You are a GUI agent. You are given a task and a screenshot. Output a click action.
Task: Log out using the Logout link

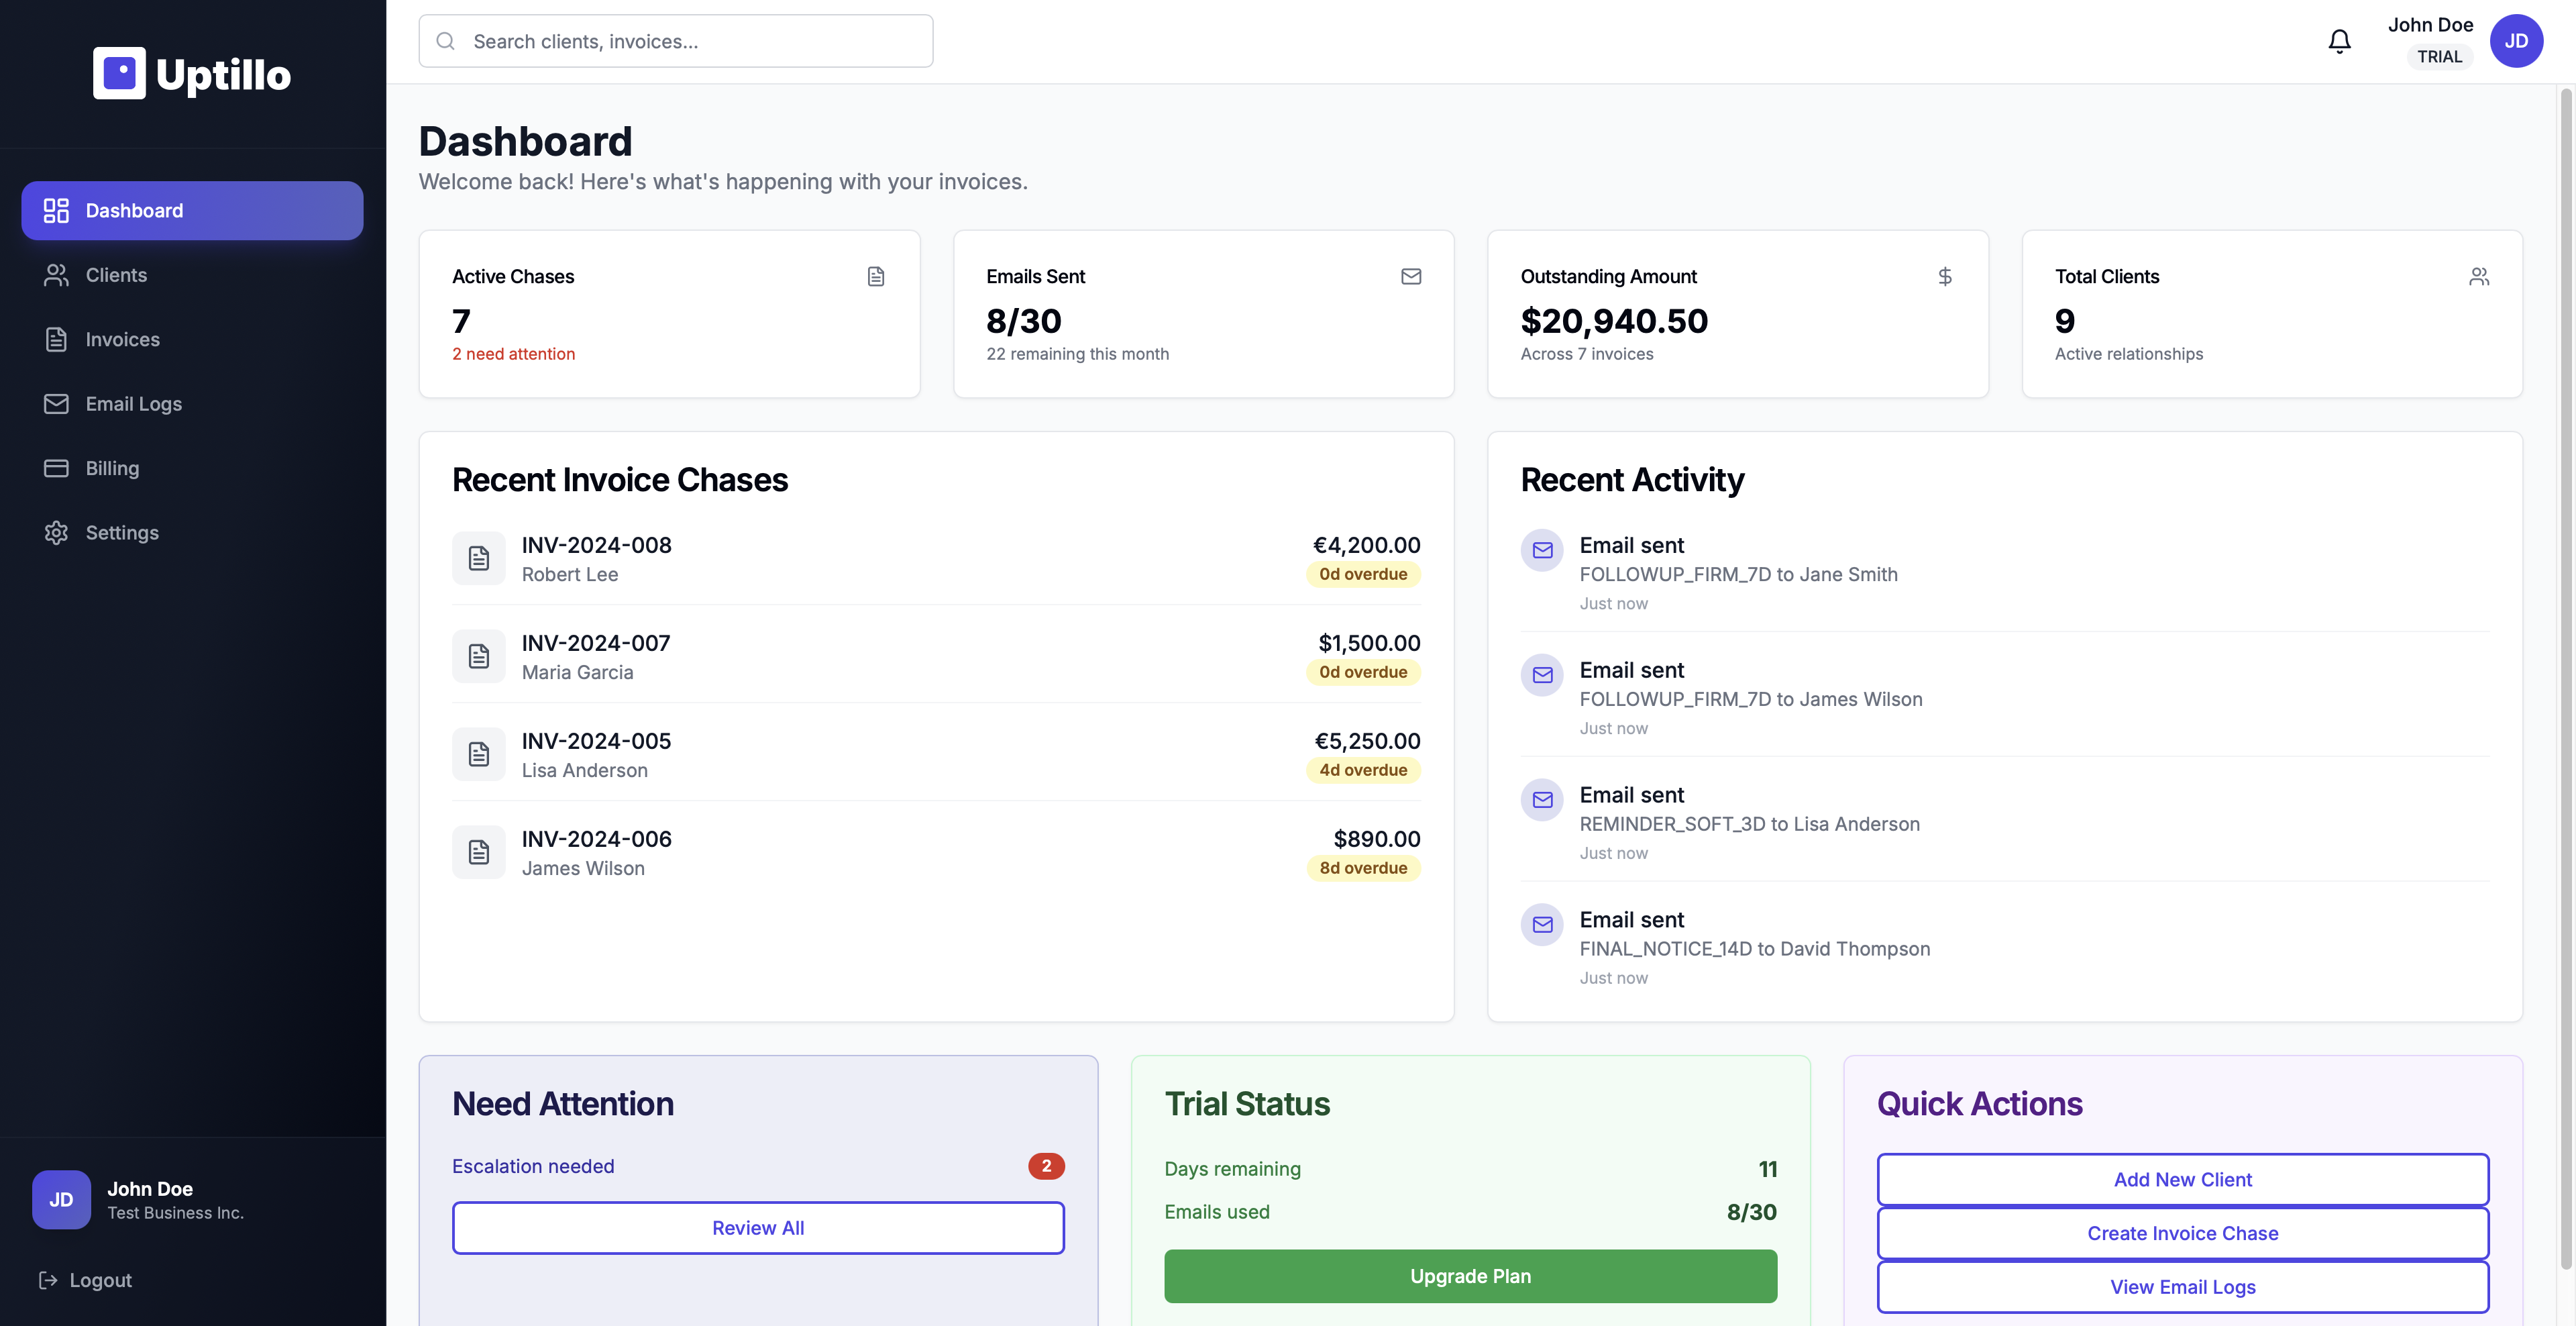click(x=85, y=1280)
